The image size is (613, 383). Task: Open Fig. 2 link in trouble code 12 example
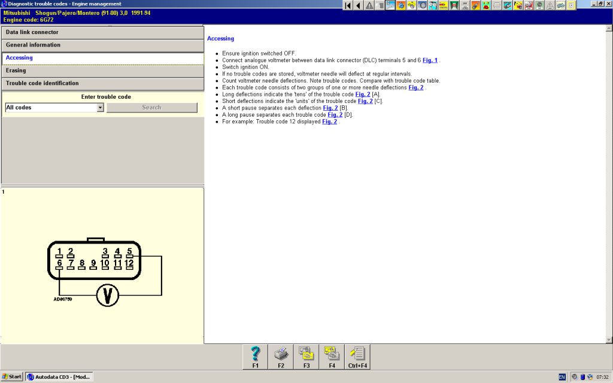(x=329, y=121)
